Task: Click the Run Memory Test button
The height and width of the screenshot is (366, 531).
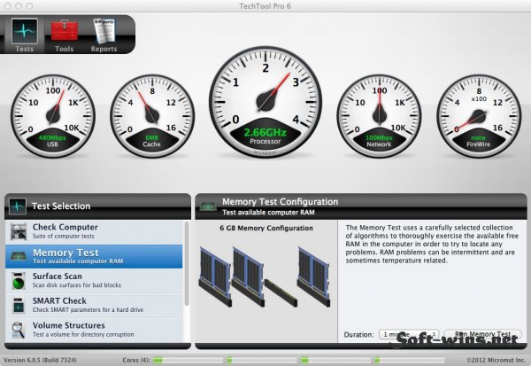Action: click(482, 334)
